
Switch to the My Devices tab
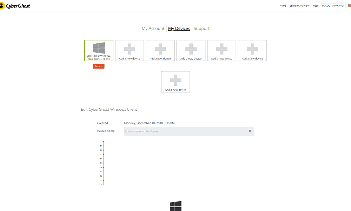[179, 28]
